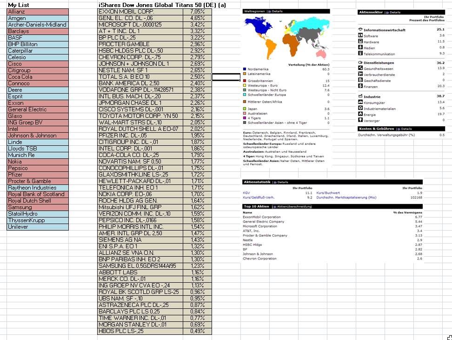Select the Unilever cell
Viewport: 452px width, 340px height.
pos(38,227)
